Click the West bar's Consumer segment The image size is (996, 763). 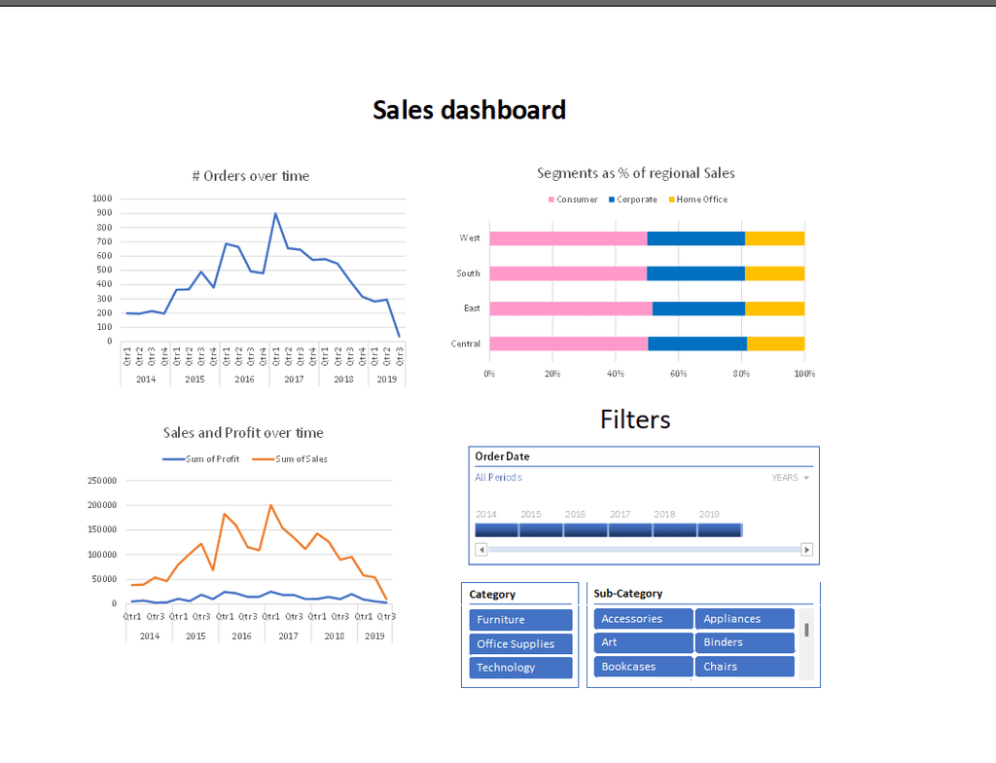click(568, 238)
